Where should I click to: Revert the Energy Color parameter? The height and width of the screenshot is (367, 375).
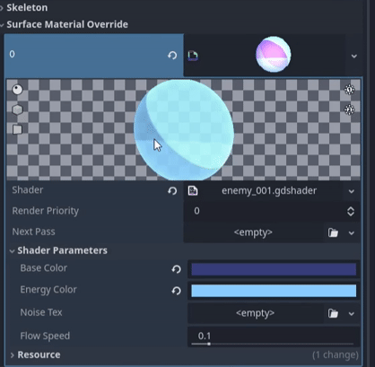[x=176, y=291]
